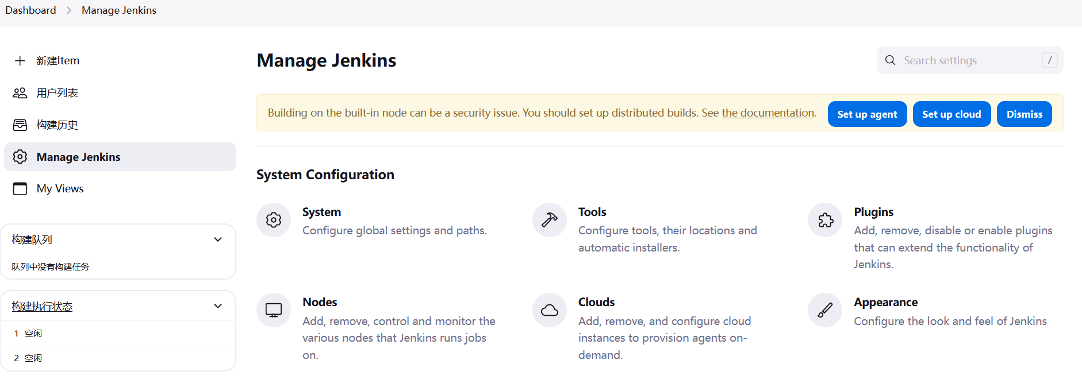Open 用户列表 in the sidebar
Viewport: 1082px width, 383px height.
pyautogui.click(x=120, y=93)
